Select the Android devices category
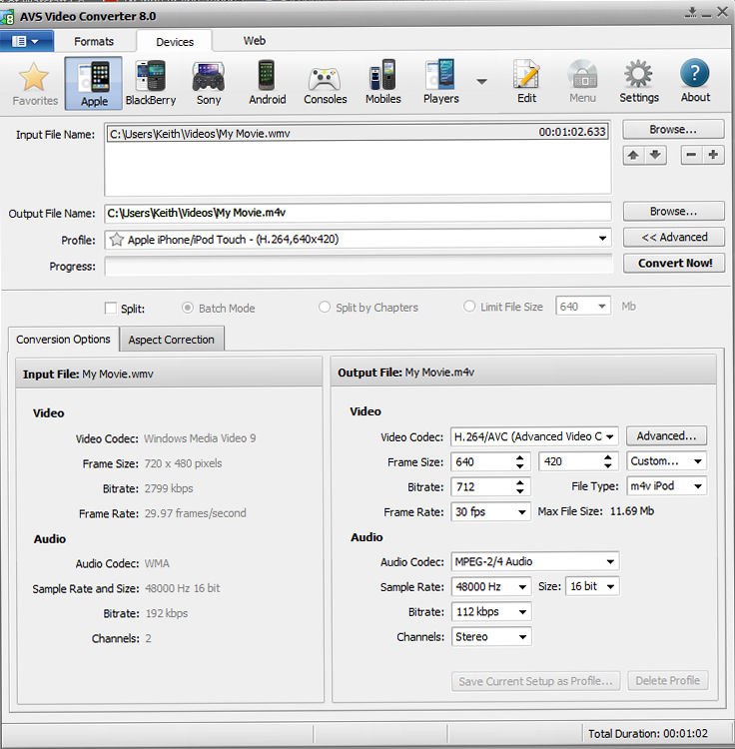Screen dimensions: 735x749 pyautogui.click(x=267, y=84)
